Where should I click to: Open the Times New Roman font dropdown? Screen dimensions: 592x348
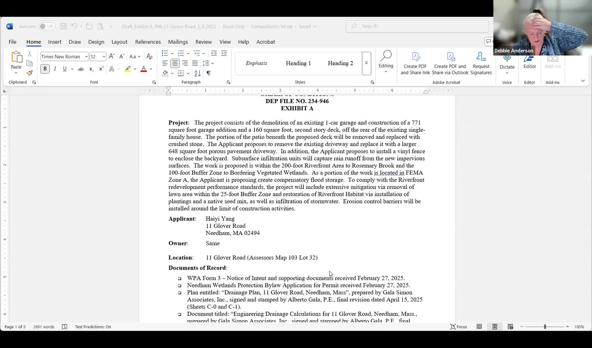pos(86,57)
